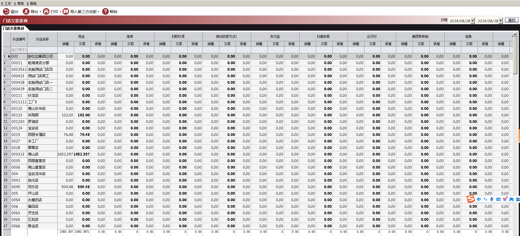
Task: Open the 导出 dropdown arrow
Action: [40, 12]
